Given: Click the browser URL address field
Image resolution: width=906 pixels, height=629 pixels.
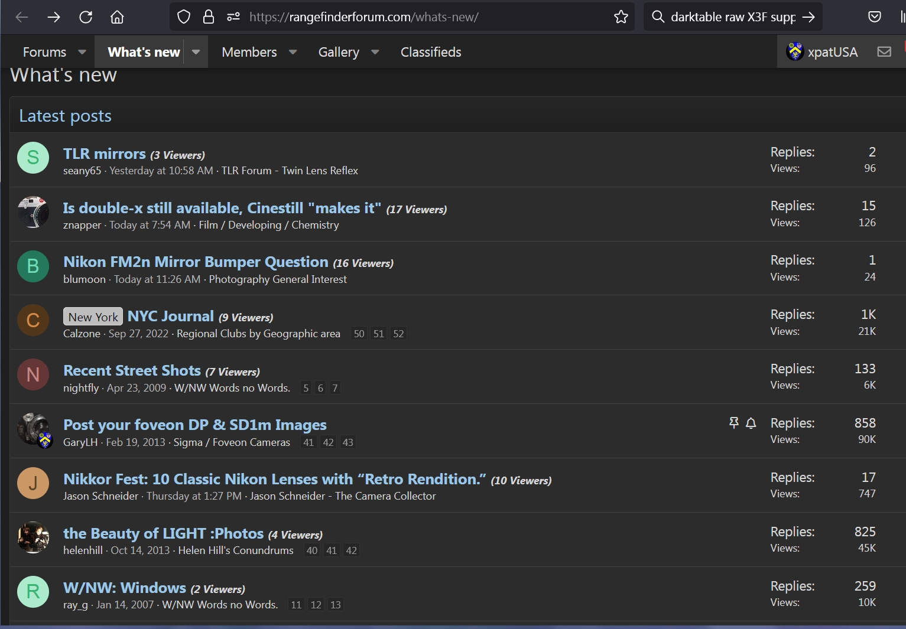Looking at the screenshot, I should (414, 17).
